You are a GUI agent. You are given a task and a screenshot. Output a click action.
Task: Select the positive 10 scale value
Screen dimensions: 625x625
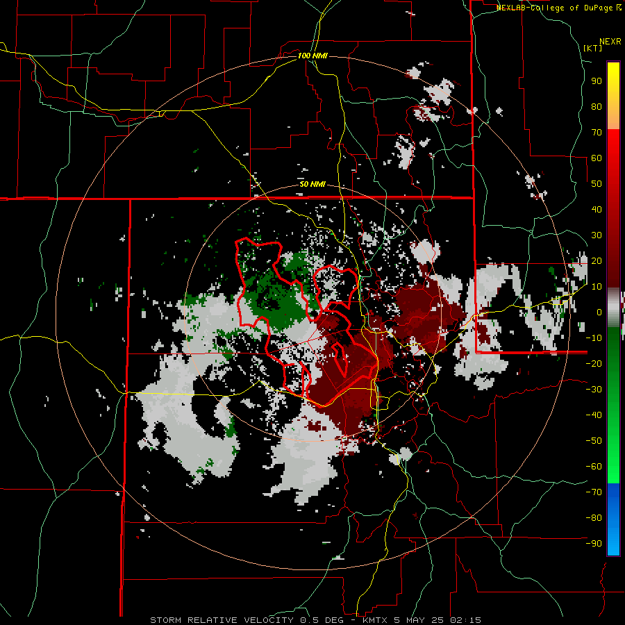(597, 287)
